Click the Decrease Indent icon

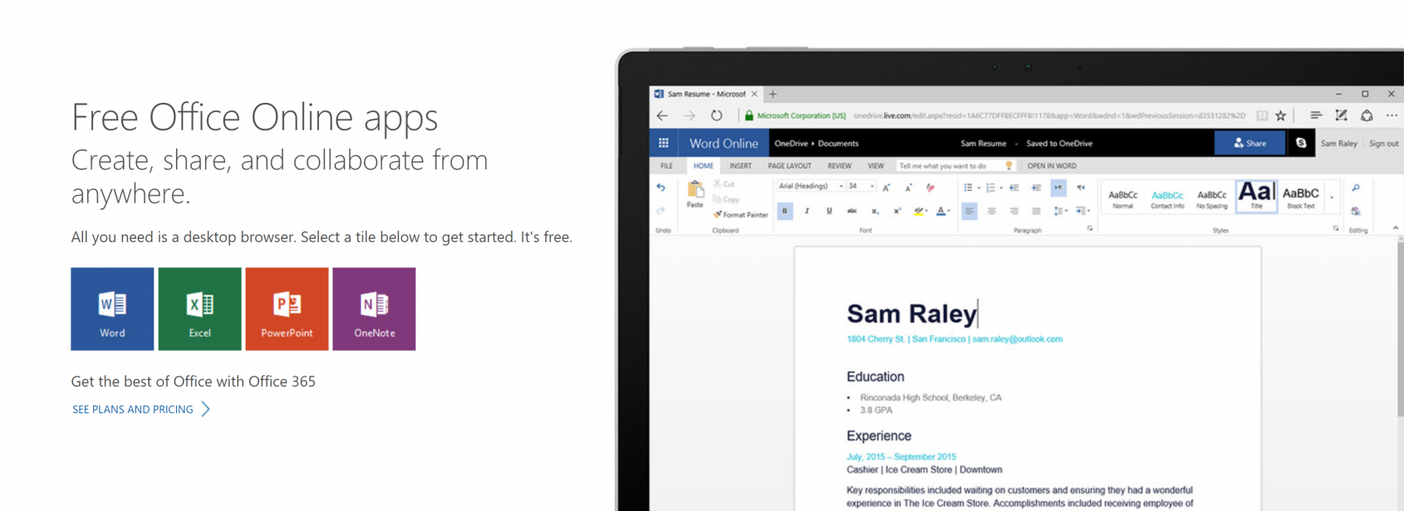pos(1014,188)
